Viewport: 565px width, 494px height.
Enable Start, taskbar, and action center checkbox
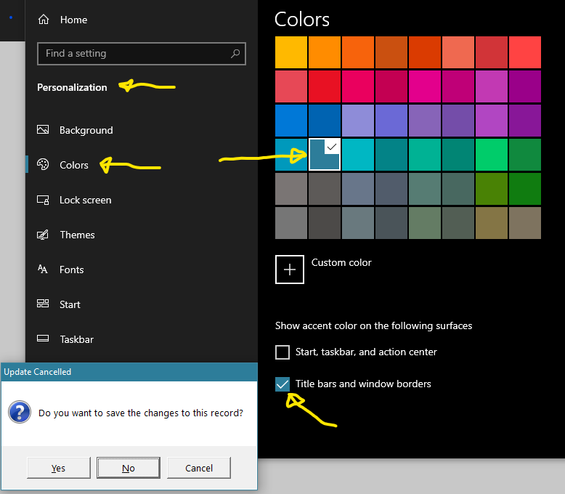[282, 352]
